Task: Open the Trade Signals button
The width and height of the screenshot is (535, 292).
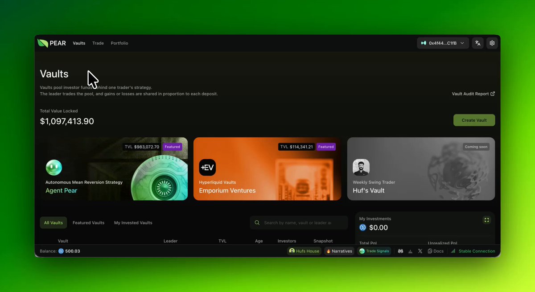Action: (x=374, y=251)
